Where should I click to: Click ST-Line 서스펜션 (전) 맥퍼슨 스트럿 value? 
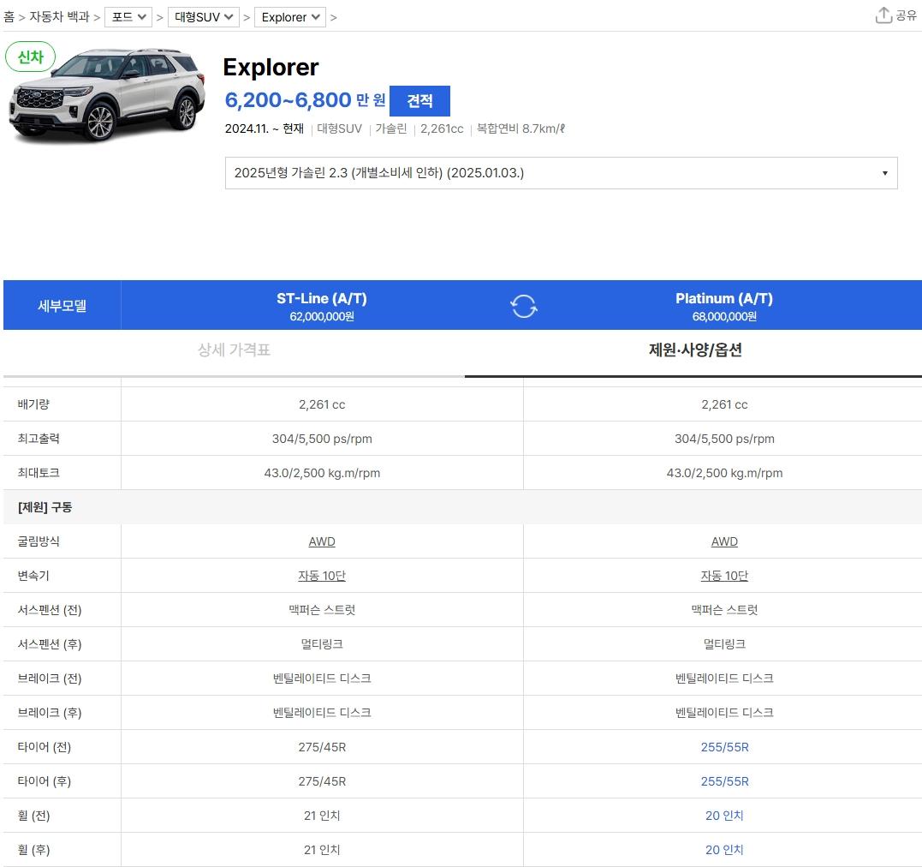coord(322,610)
